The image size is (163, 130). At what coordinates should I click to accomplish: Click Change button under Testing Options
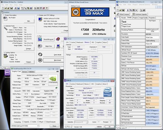29,62
